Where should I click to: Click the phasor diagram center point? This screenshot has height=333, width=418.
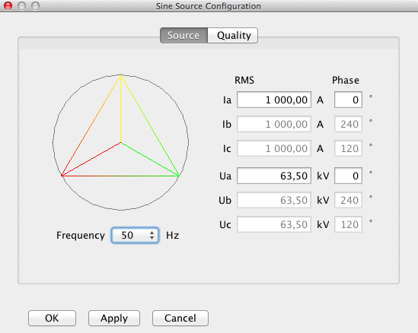tap(121, 142)
